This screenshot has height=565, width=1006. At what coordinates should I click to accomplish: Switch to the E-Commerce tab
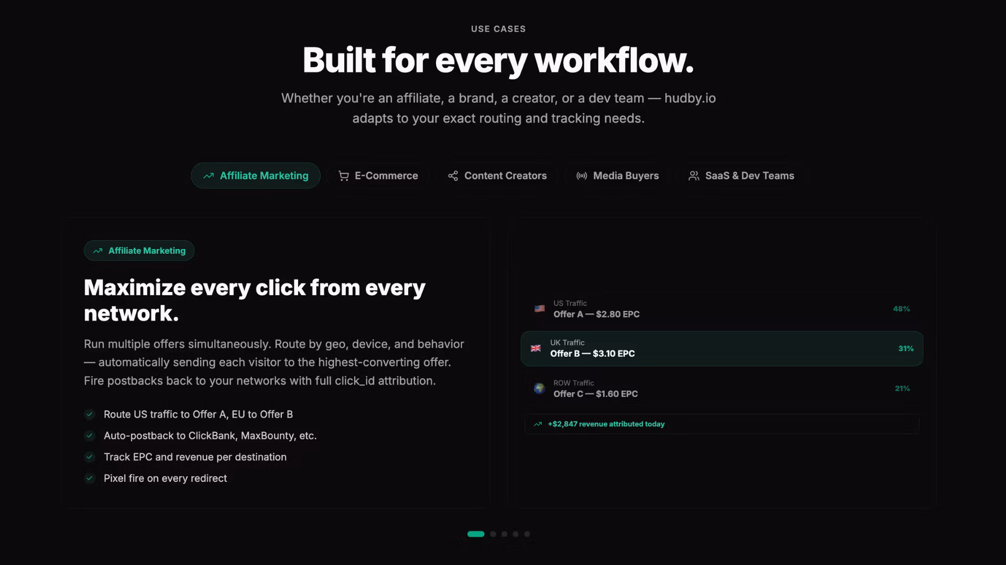[378, 176]
